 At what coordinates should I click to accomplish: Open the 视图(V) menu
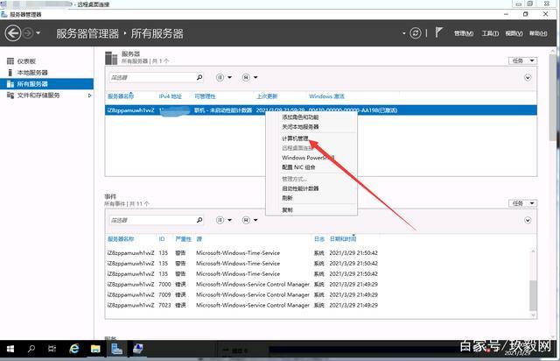[x=514, y=33]
